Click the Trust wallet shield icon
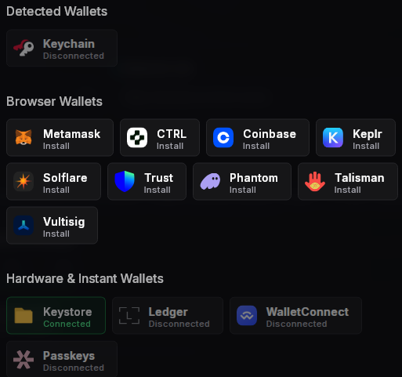Screen dimensions: 402x377 125,181
